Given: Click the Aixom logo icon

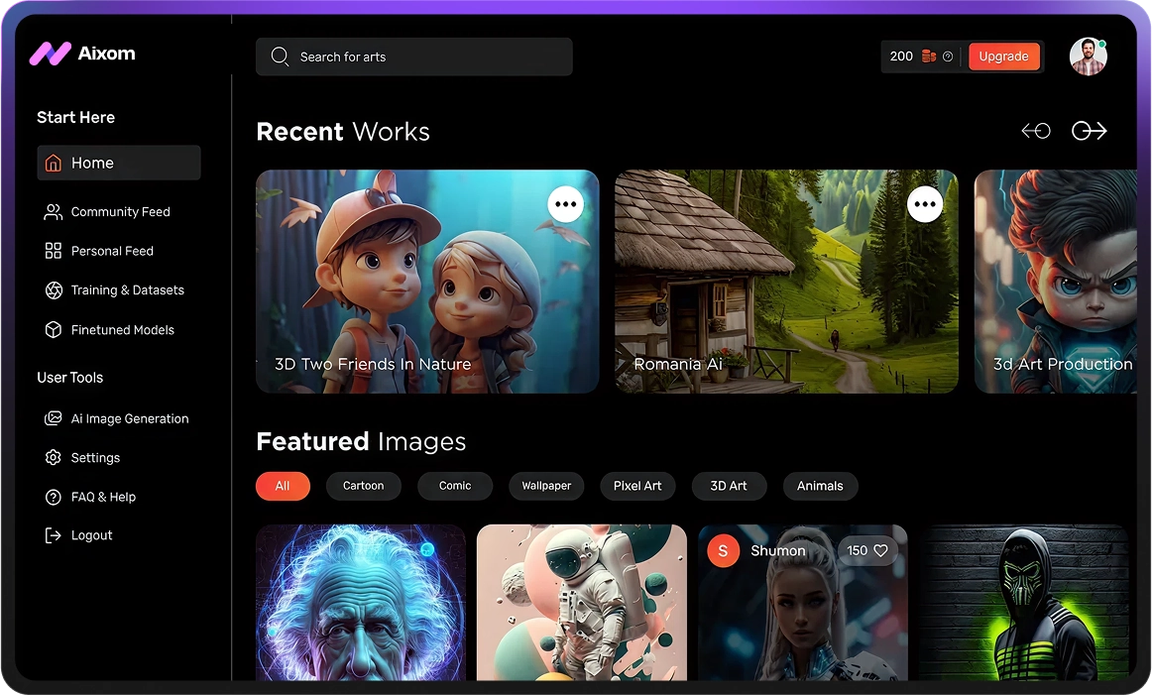Looking at the screenshot, I should [x=50, y=54].
